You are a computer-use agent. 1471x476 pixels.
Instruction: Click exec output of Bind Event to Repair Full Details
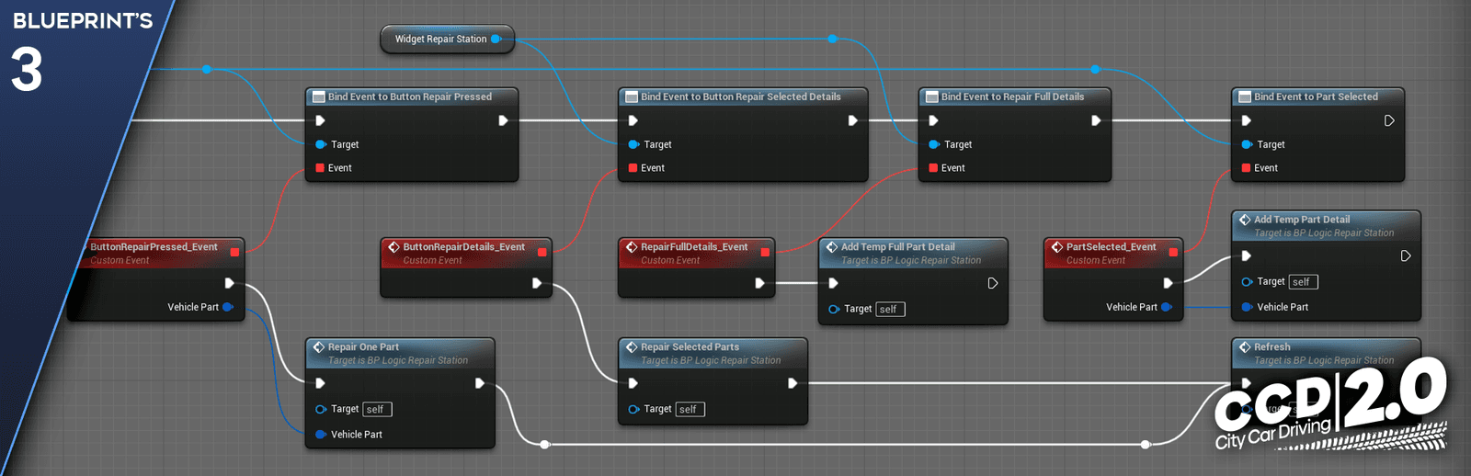pyautogui.click(x=1096, y=120)
